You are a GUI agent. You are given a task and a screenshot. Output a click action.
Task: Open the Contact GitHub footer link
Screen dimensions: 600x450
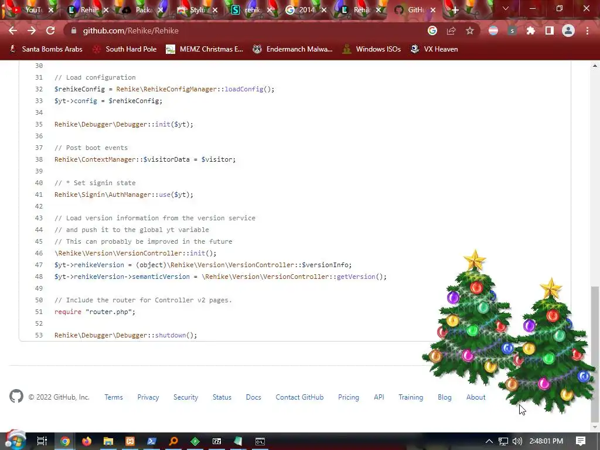pos(299,397)
